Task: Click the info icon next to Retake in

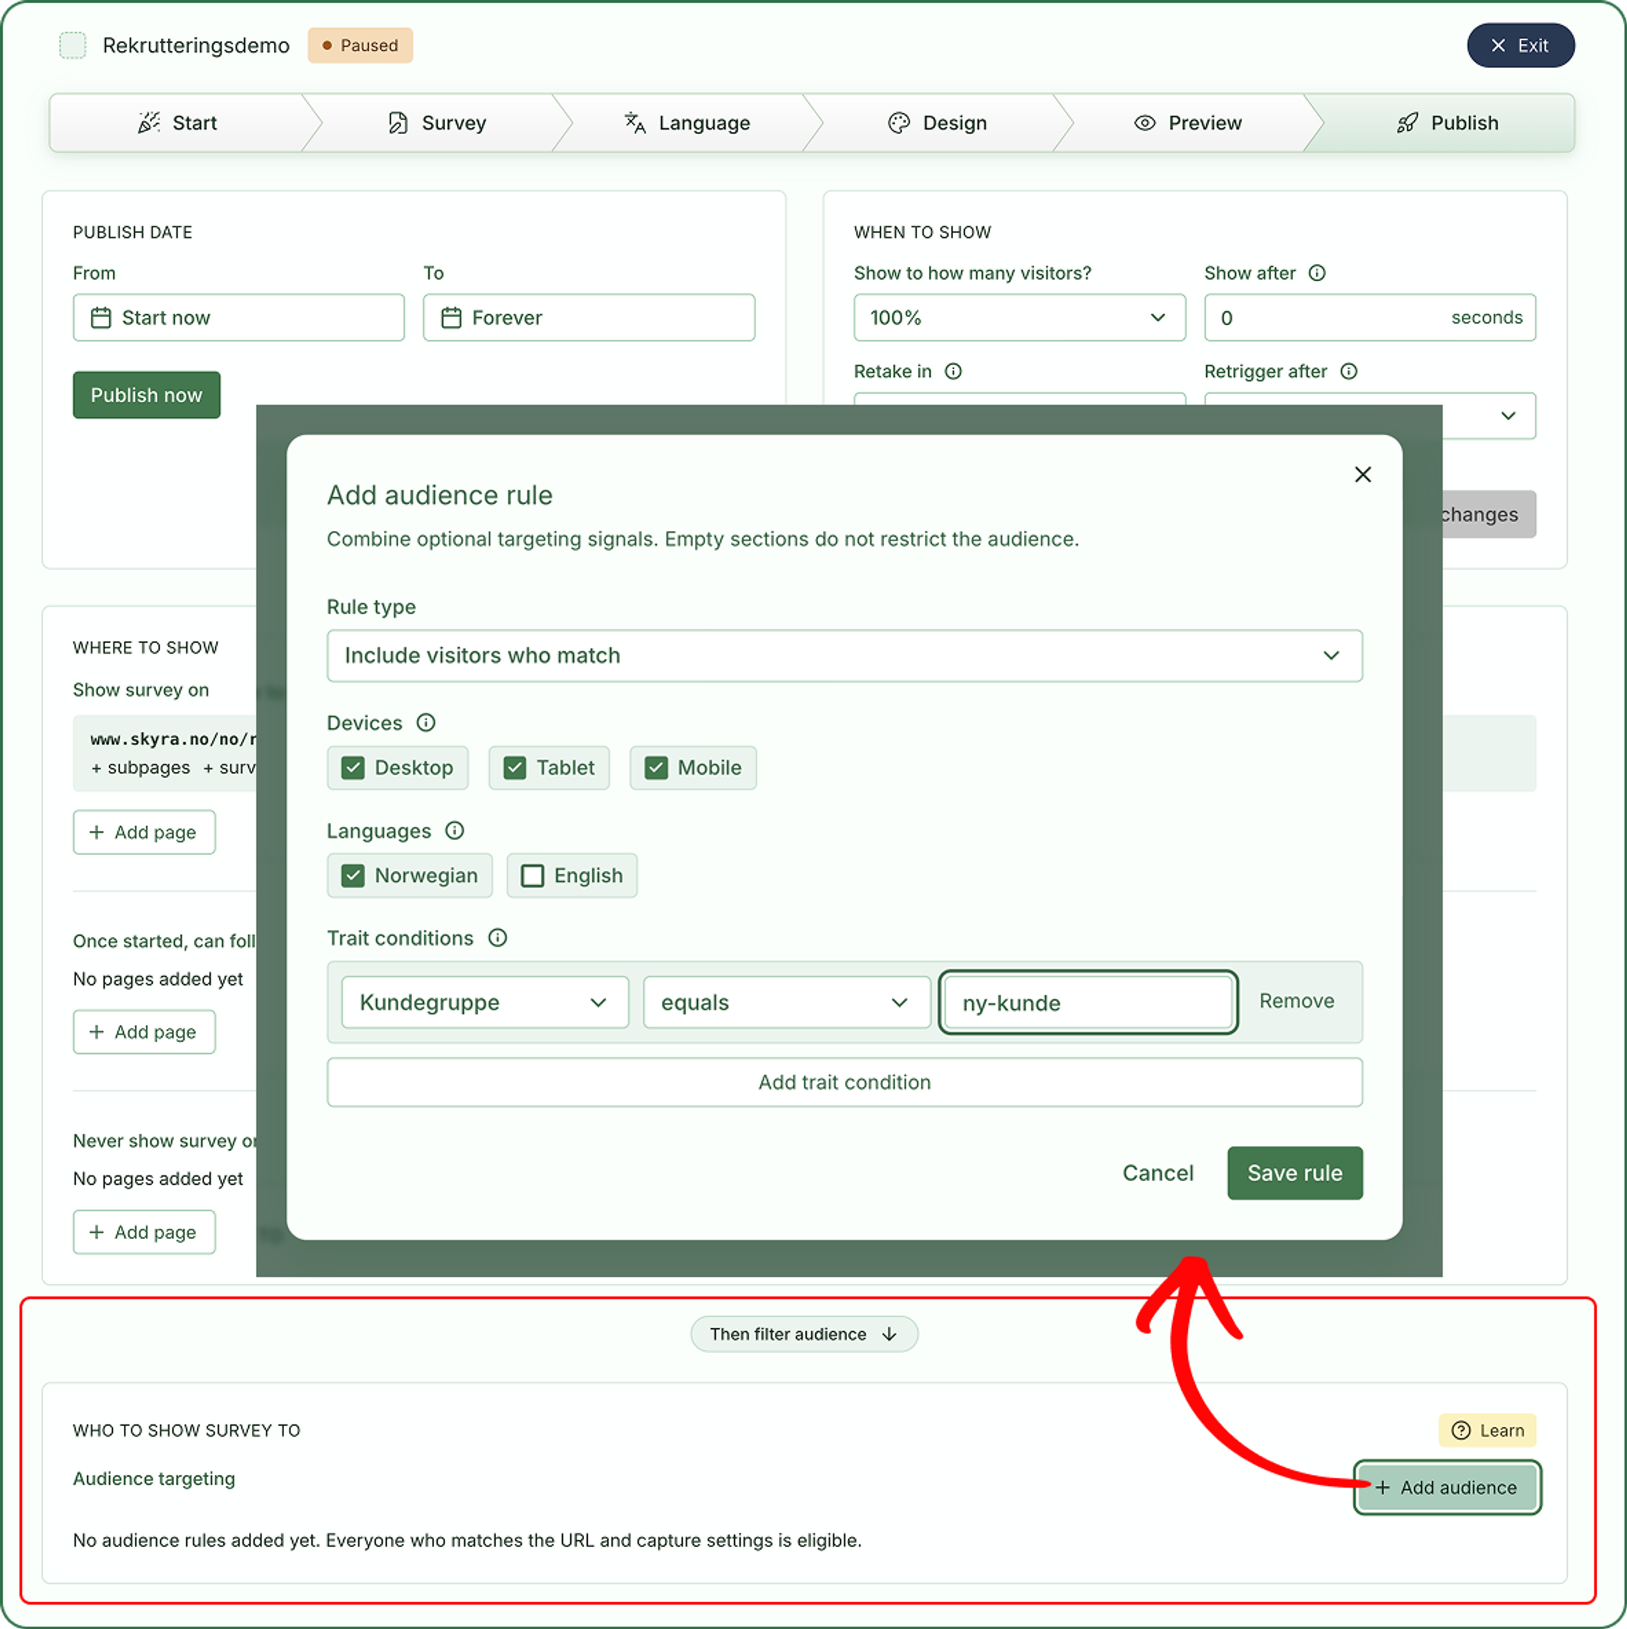Action: click(x=953, y=371)
